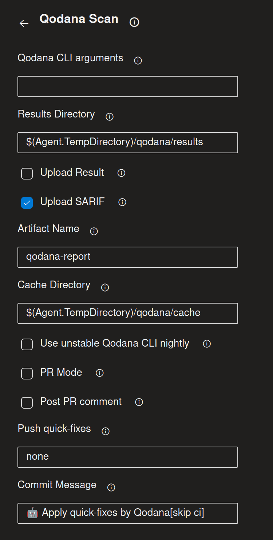Enable the Upload Result checkbox
273x540 pixels.
(27, 173)
